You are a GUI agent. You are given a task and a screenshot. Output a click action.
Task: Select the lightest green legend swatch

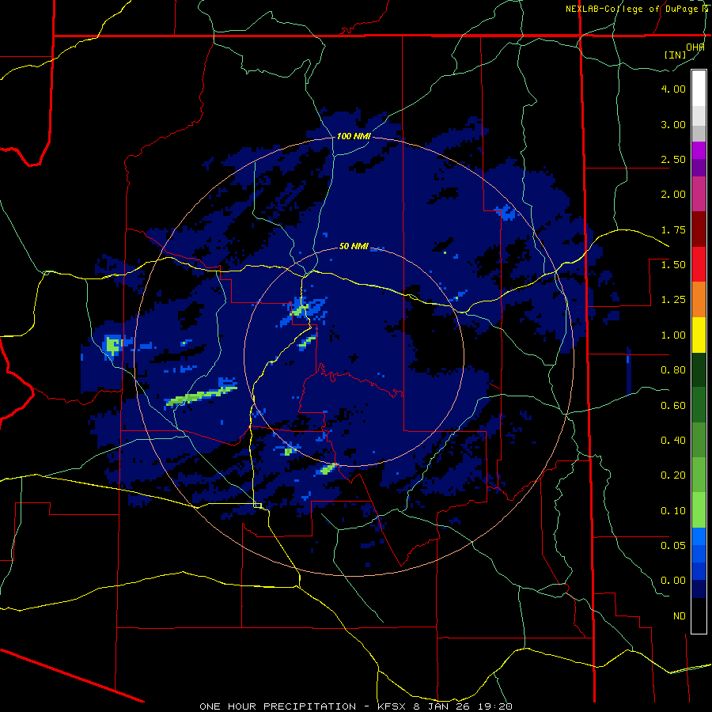(x=699, y=510)
